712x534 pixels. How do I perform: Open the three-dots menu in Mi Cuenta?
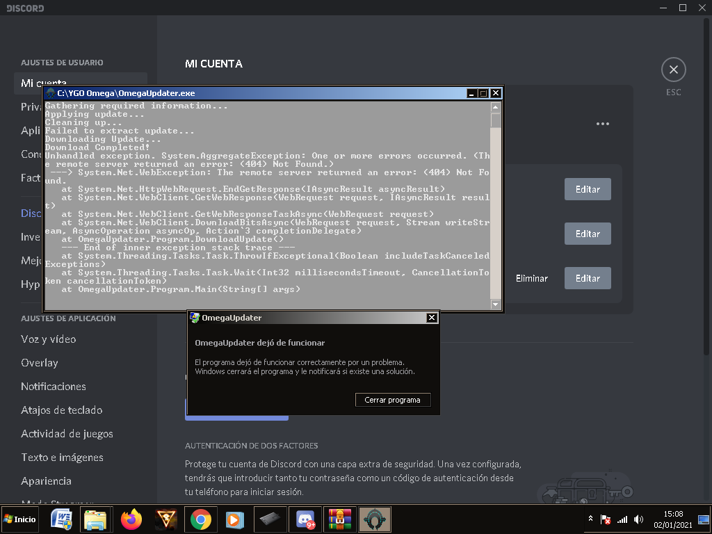click(x=603, y=124)
